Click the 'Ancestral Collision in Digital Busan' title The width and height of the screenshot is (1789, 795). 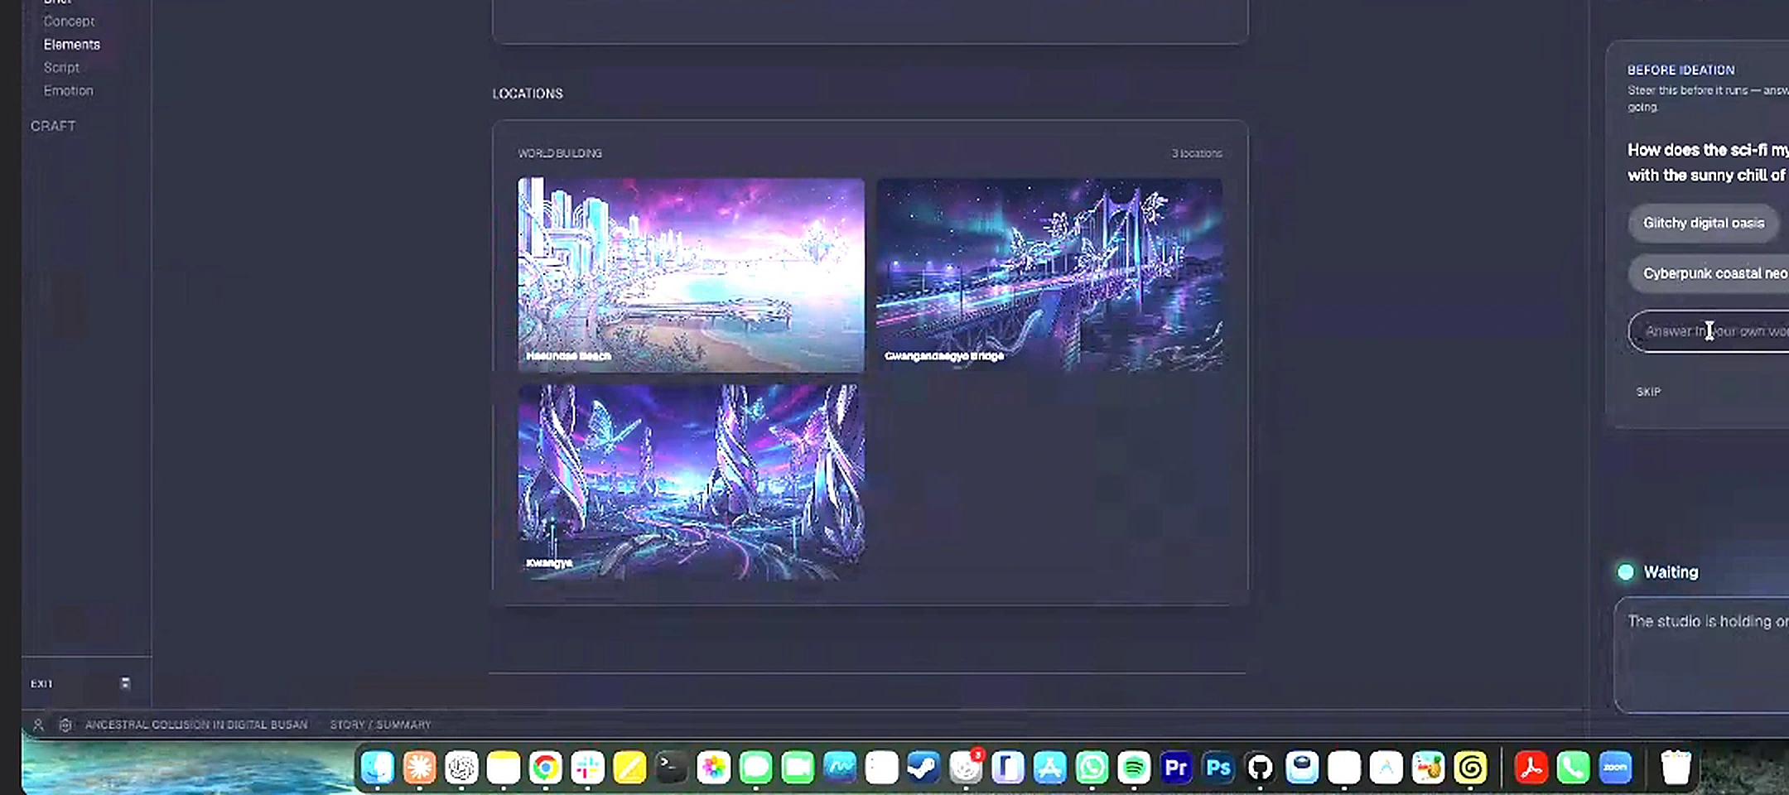click(196, 725)
